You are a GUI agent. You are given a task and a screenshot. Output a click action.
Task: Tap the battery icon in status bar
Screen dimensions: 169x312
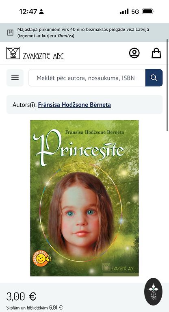point(148,11)
